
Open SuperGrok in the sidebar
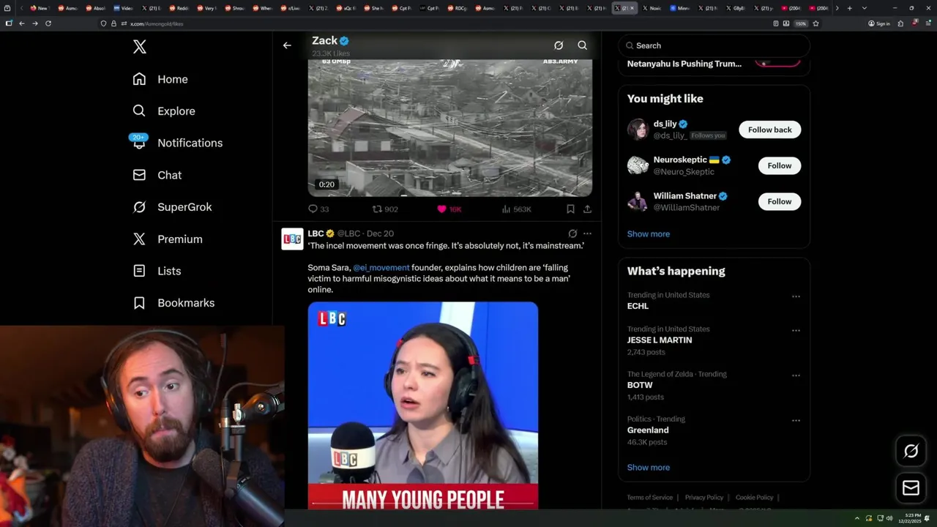(172, 207)
